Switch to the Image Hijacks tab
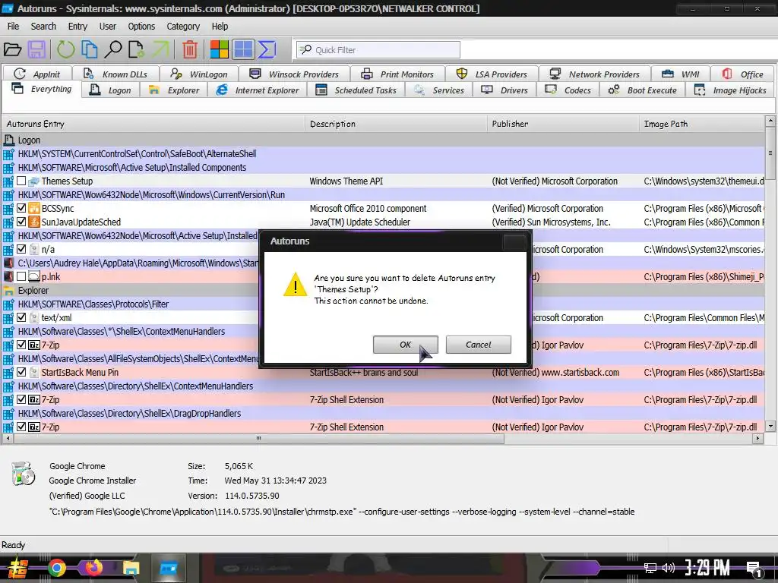Image resolution: width=778 pixels, height=583 pixels. 730,90
